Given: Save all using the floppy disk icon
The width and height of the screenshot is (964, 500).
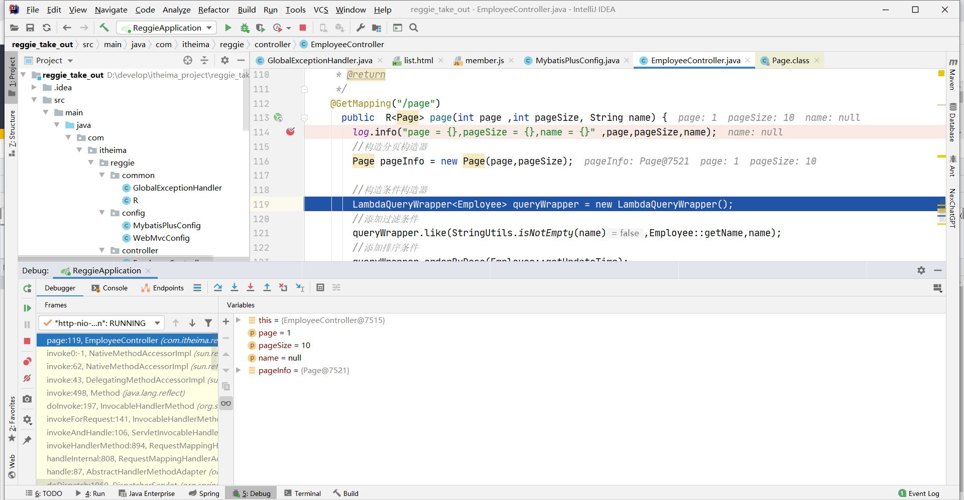Looking at the screenshot, I should tap(30, 28).
